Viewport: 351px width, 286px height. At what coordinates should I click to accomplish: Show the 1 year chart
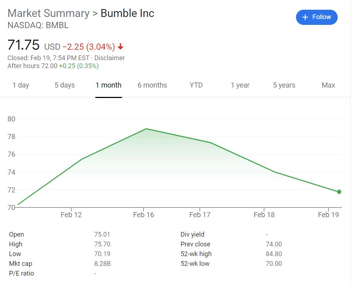point(240,85)
